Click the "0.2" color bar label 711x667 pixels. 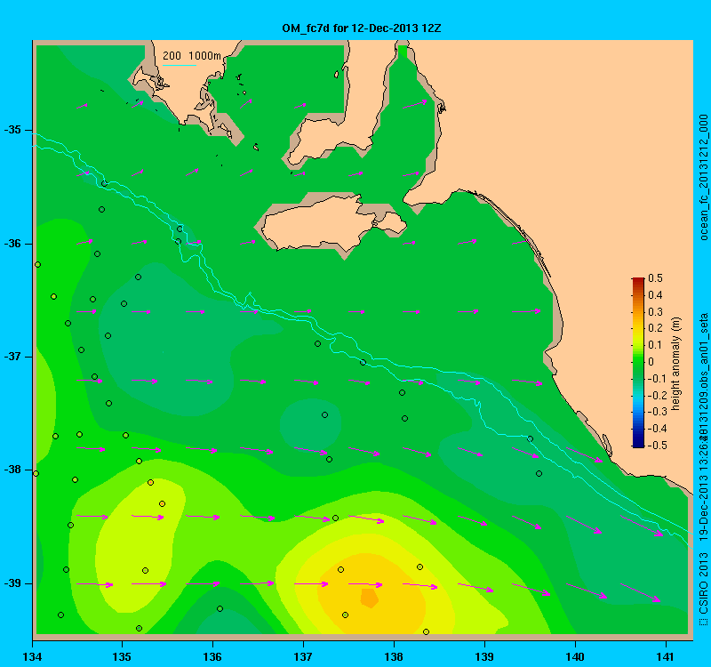pos(655,328)
